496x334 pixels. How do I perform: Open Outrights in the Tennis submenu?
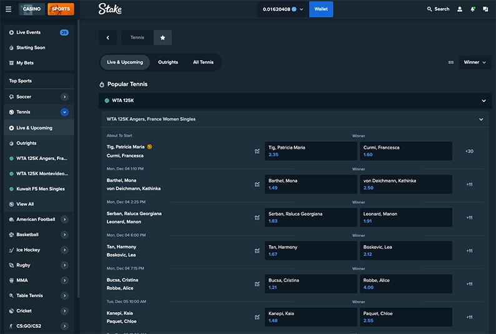coord(39,143)
